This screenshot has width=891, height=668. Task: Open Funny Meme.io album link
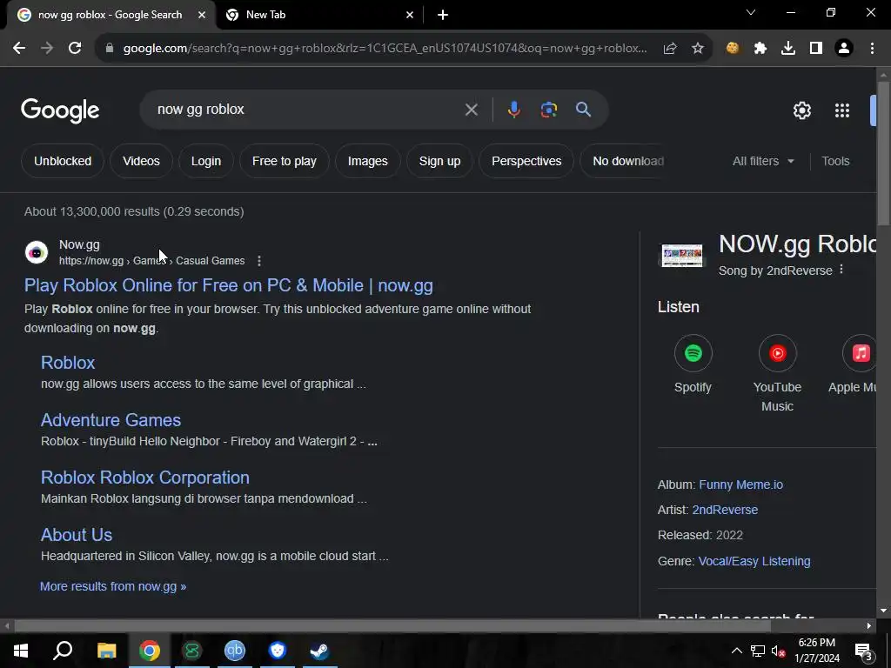741,484
